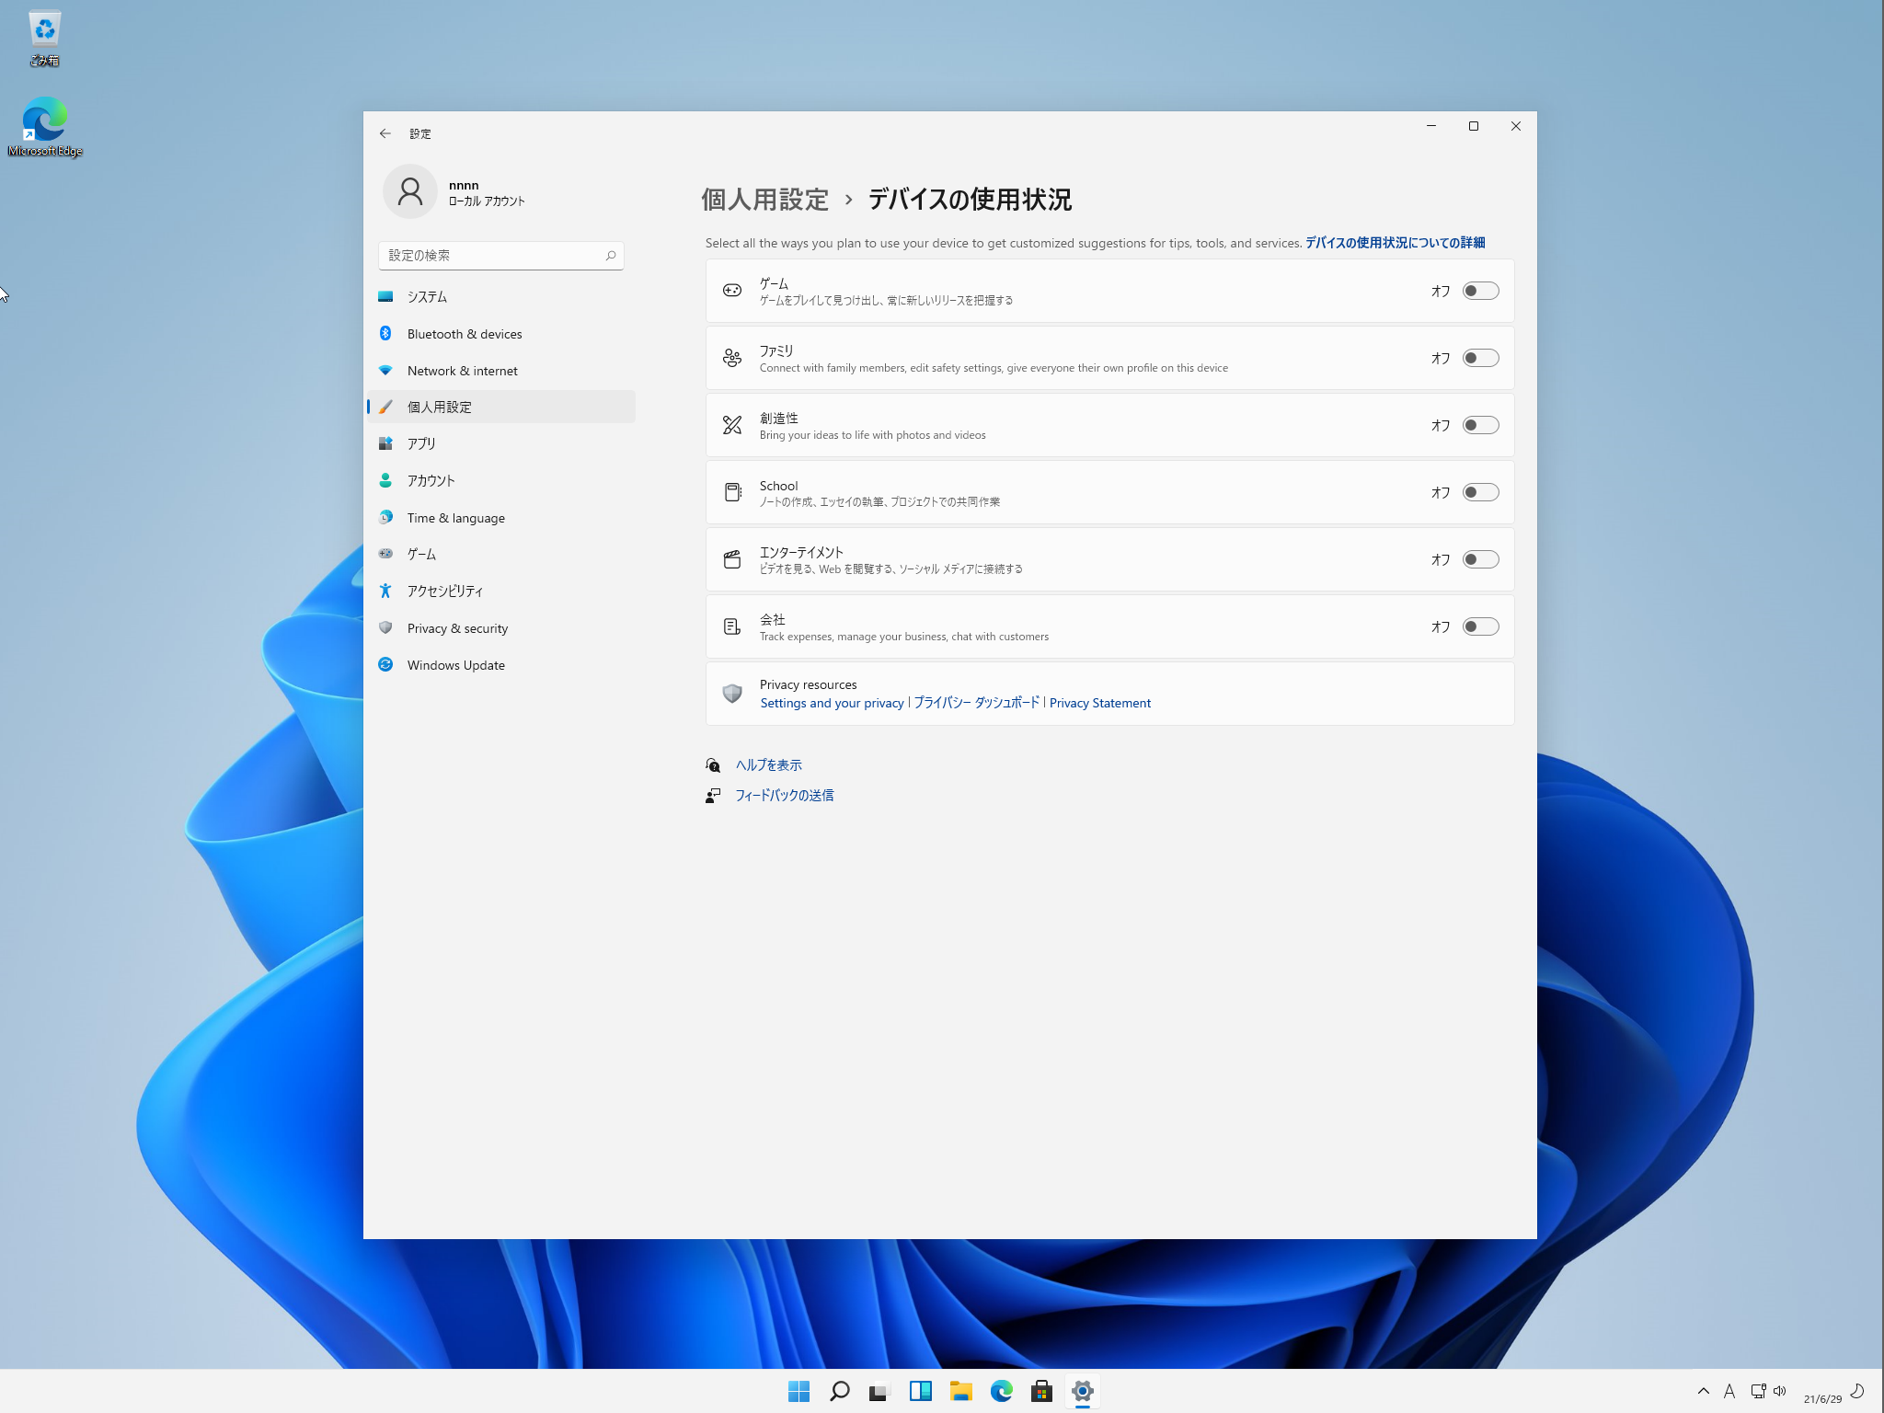Click the Network wifi sidebar icon
This screenshot has height=1413, width=1884.
[x=385, y=370]
